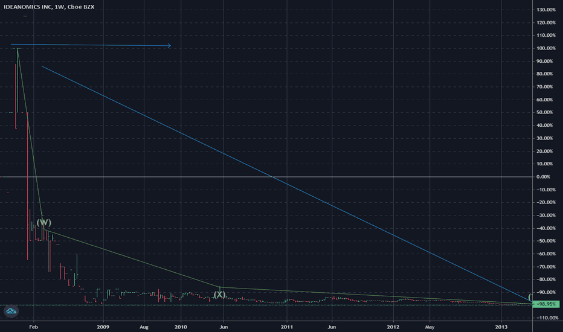Click the cloud snapshot icon on the chart

point(11,311)
